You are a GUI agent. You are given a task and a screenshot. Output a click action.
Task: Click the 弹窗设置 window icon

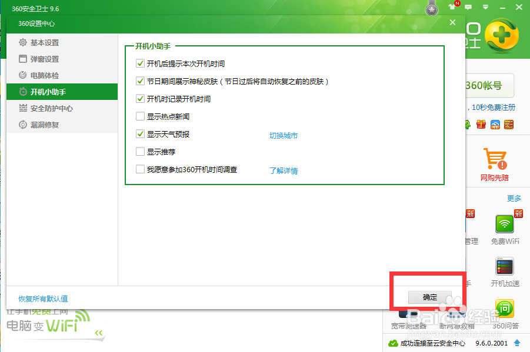[22, 59]
